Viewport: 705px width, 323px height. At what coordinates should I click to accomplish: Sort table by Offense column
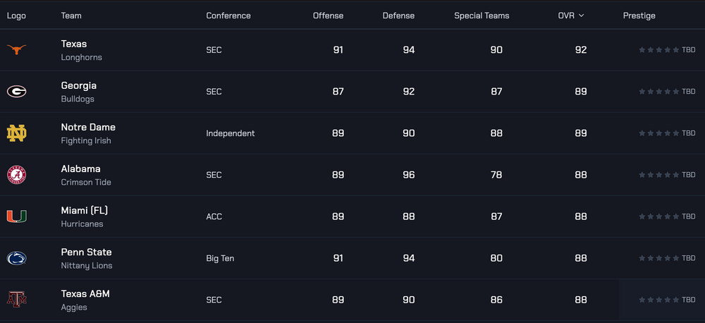[328, 16]
